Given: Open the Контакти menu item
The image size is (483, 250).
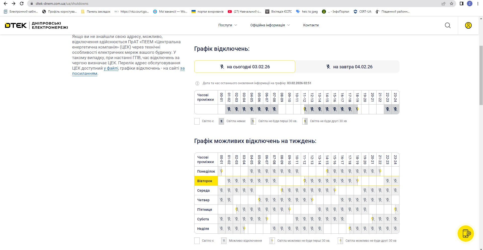Looking at the screenshot, I should pos(311,25).
